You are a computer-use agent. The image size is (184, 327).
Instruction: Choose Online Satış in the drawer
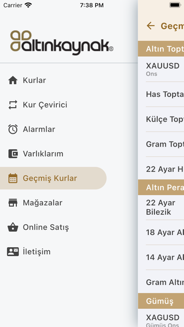[53, 227]
